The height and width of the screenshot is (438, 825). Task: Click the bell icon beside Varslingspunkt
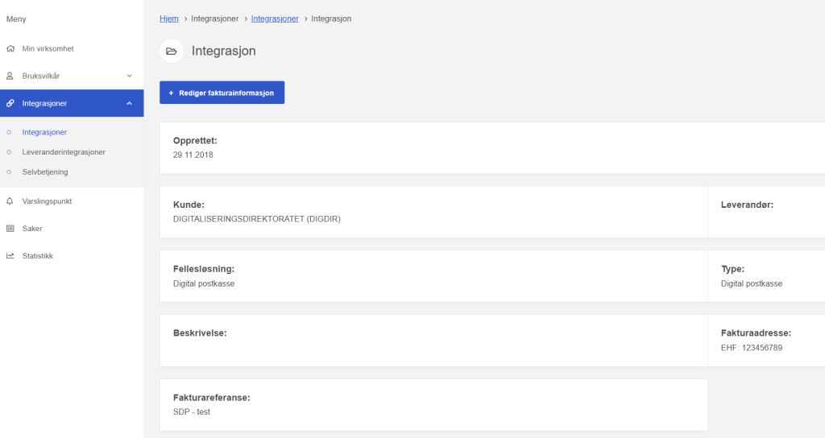click(10, 201)
